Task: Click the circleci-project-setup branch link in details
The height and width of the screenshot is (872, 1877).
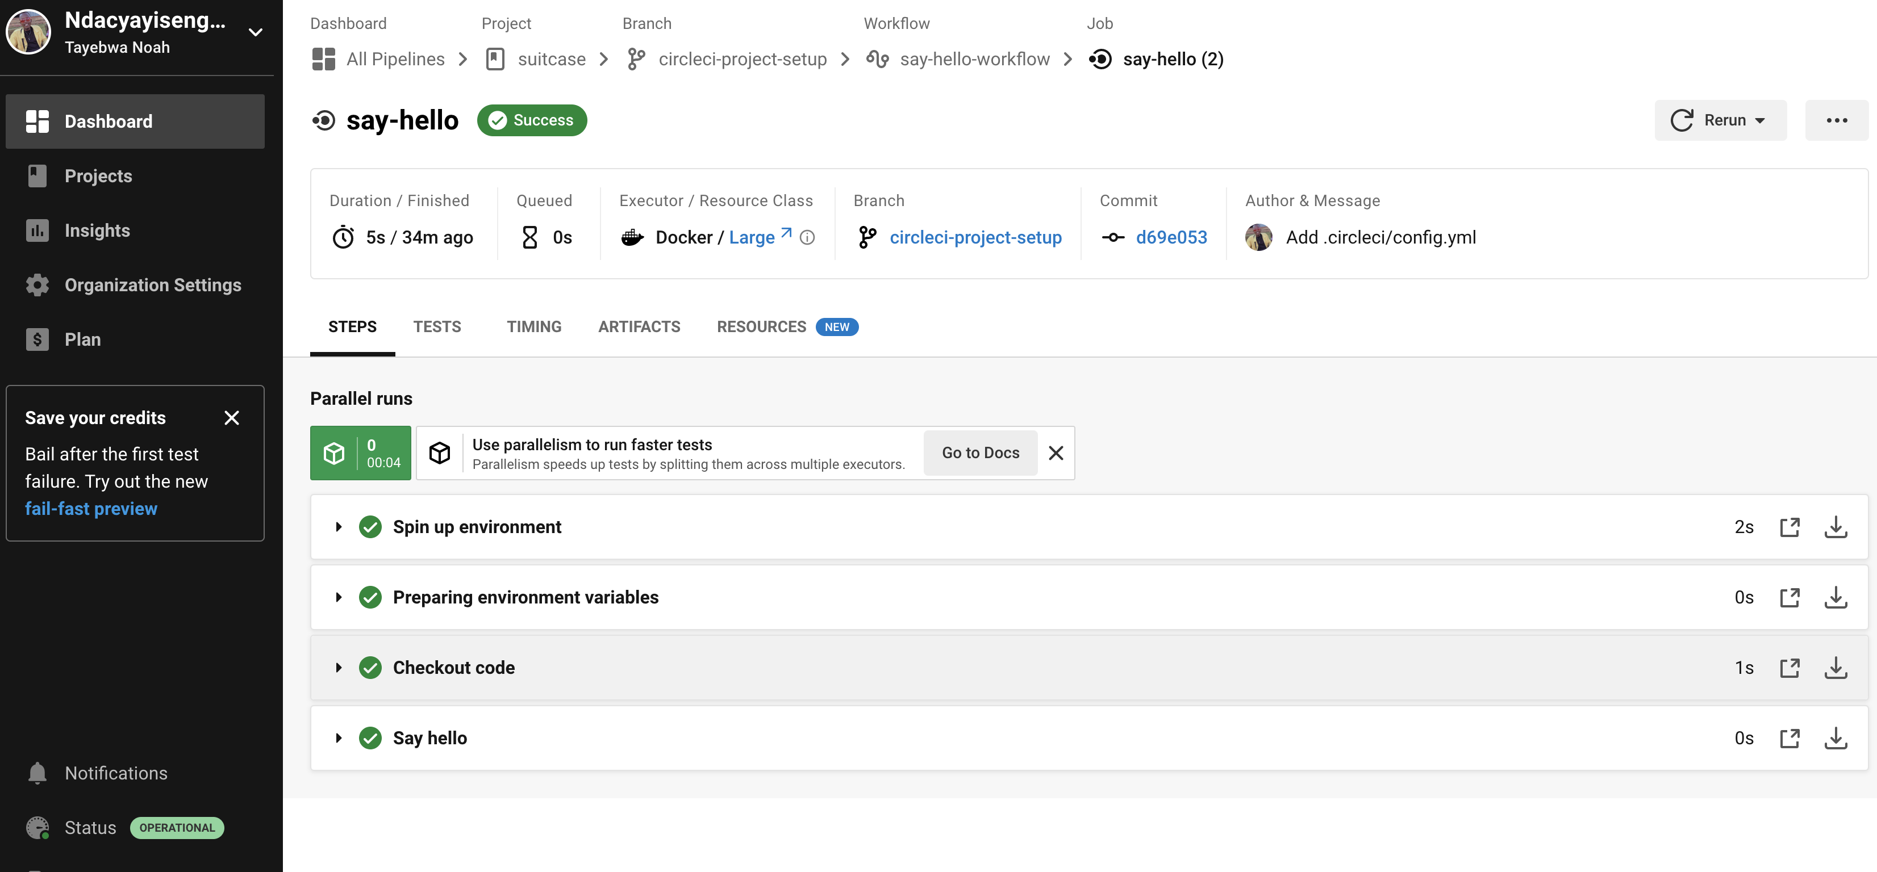Action: click(975, 237)
